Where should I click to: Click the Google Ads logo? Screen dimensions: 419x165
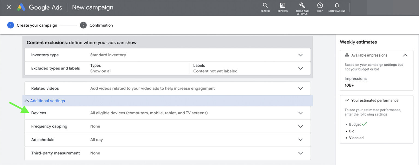click(x=39, y=7)
